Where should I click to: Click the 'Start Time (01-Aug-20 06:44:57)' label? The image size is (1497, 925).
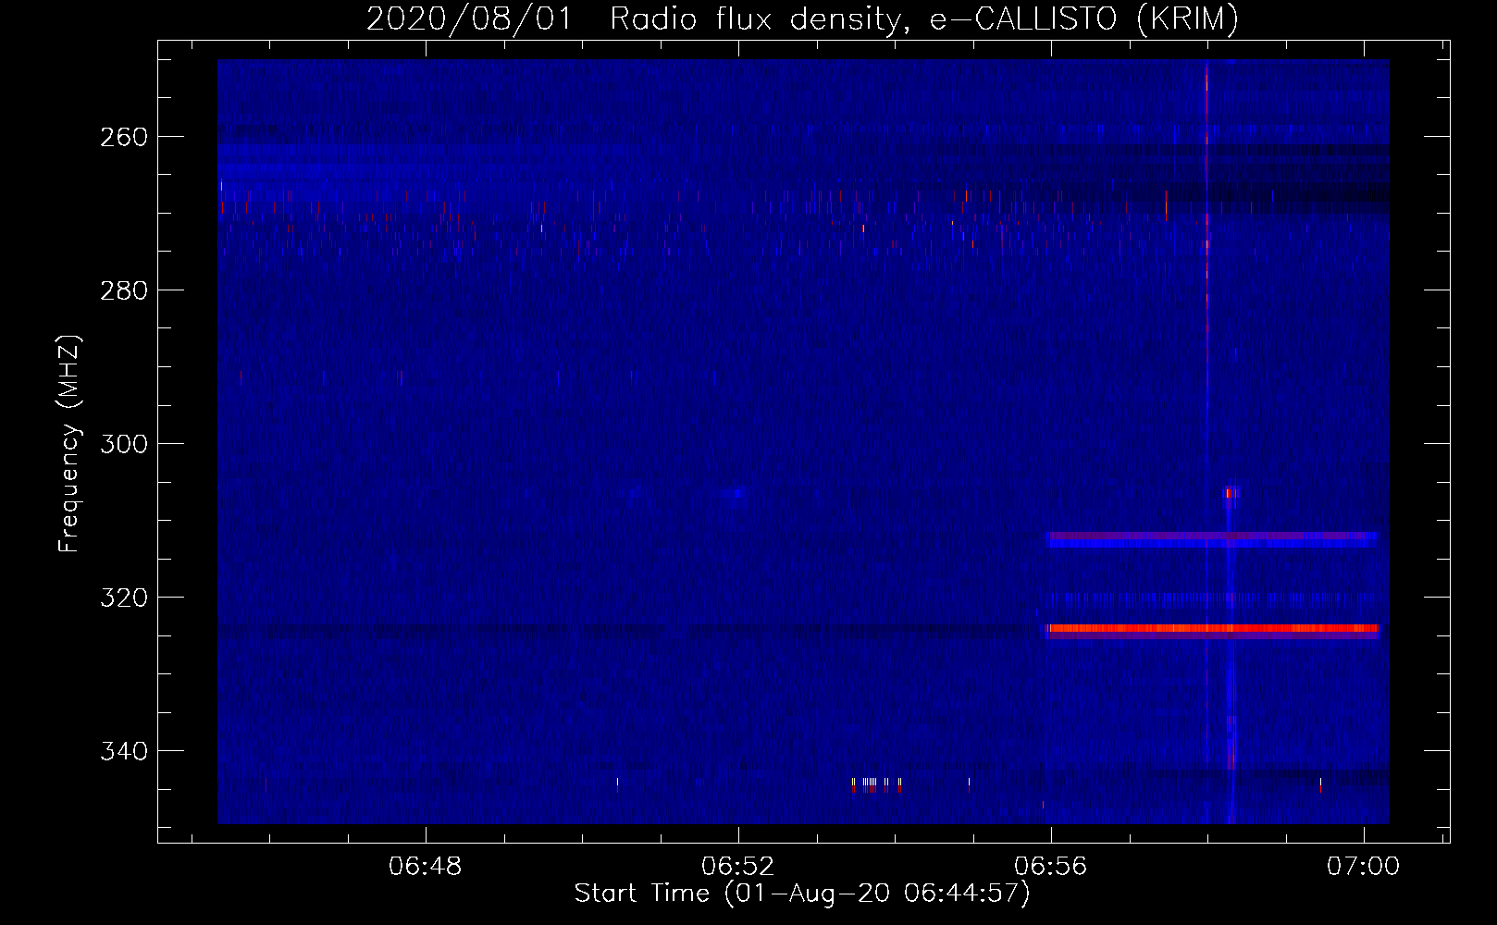pyautogui.click(x=802, y=894)
